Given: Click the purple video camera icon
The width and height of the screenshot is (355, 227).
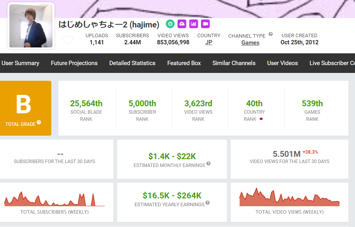Looking at the screenshot, I should pos(205,24).
